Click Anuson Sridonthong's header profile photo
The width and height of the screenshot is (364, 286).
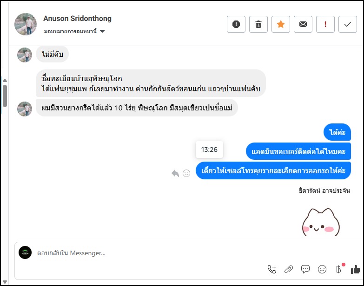click(26, 24)
